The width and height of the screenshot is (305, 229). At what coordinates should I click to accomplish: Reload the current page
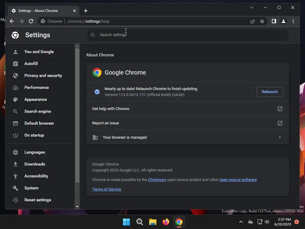point(31,21)
